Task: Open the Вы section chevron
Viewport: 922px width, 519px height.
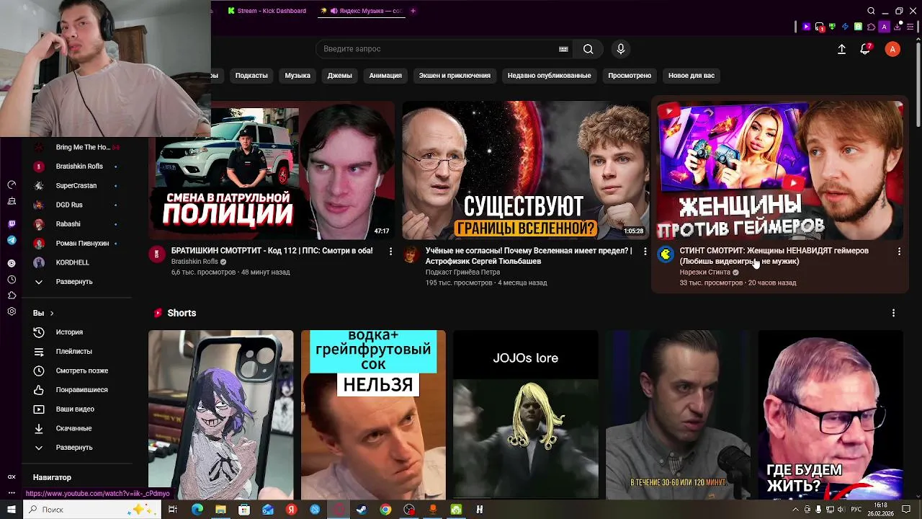Action: (52, 314)
